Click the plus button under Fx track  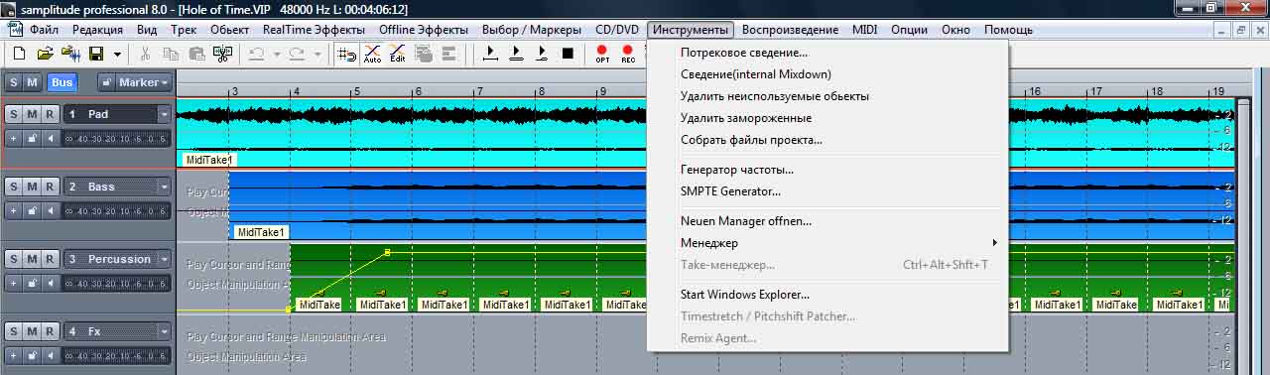pos(14,355)
